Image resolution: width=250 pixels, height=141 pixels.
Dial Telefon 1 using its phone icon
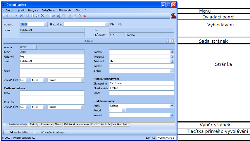point(172,52)
